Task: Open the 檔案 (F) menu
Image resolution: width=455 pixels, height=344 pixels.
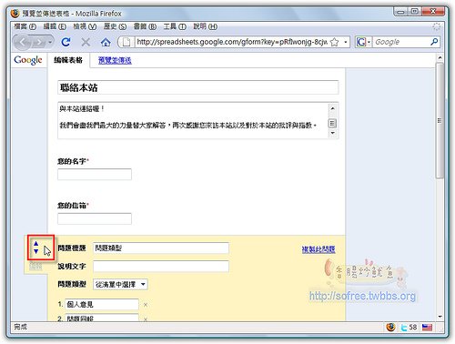Action: click(x=25, y=26)
